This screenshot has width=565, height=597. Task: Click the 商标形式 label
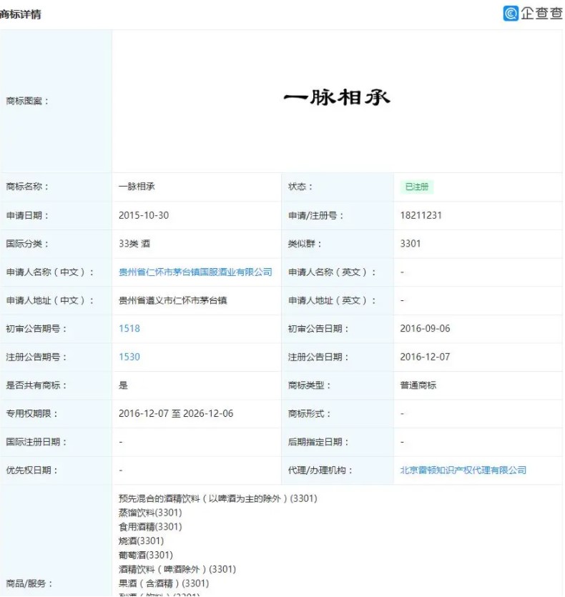click(x=309, y=413)
